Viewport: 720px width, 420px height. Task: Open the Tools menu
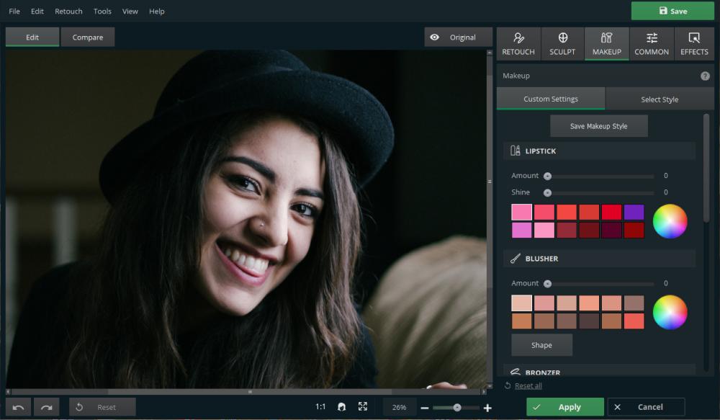tap(102, 12)
